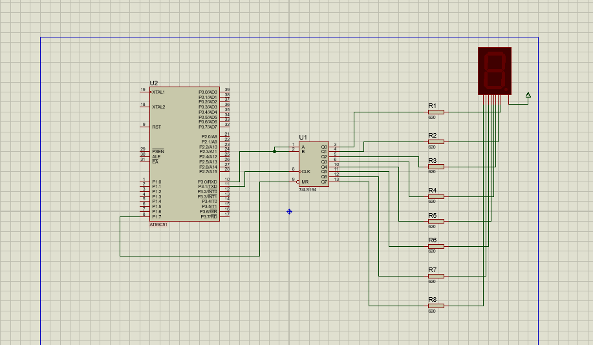The height and width of the screenshot is (345, 593).
Task: Select resistor R7 body
Action: (436, 277)
